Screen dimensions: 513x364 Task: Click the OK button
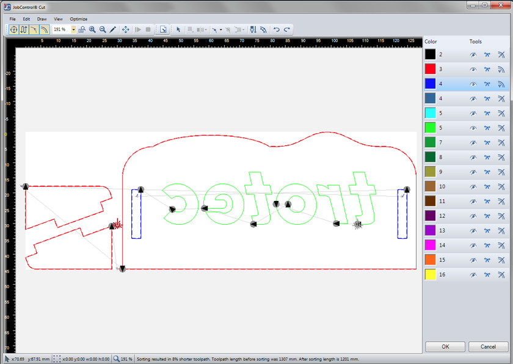(x=445, y=346)
